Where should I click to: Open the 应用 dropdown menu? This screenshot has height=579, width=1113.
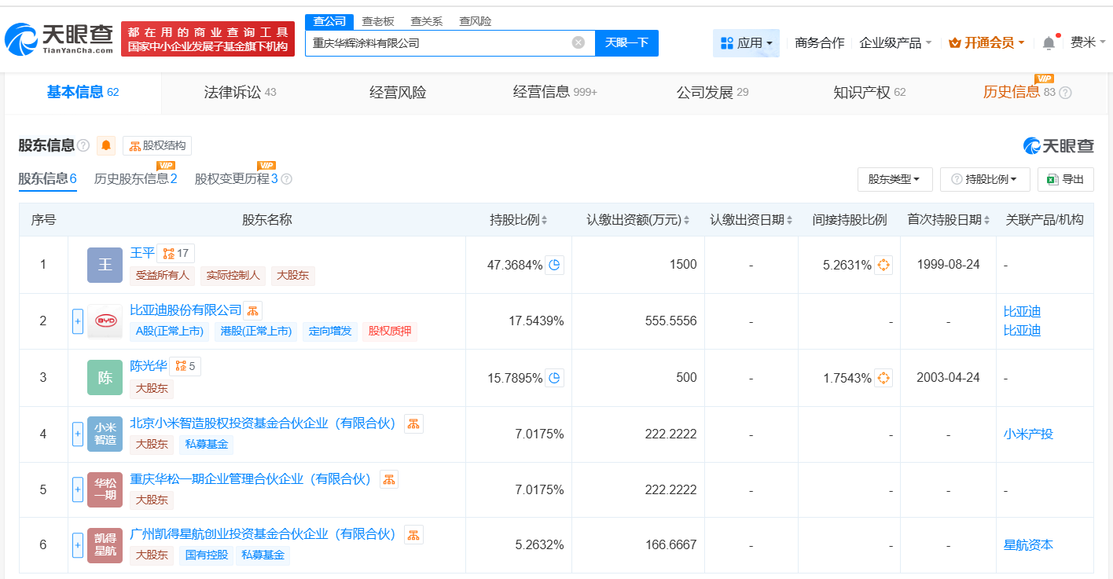click(x=746, y=43)
